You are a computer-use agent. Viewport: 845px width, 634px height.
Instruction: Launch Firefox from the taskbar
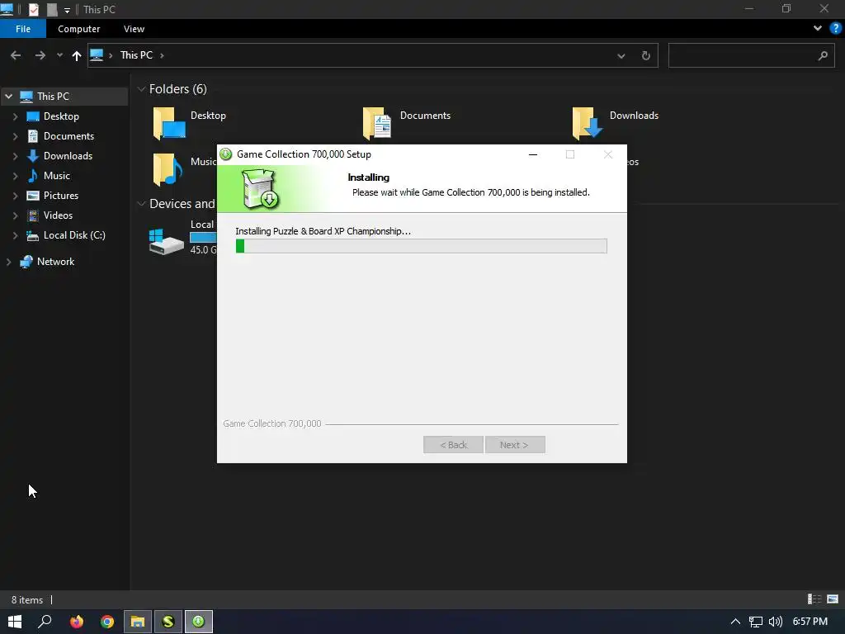click(77, 622)
